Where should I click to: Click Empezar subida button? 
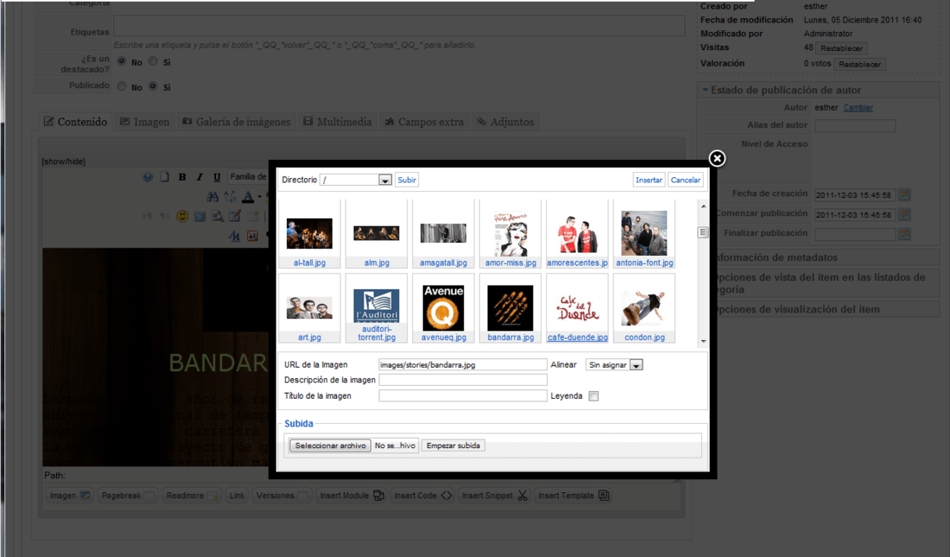453,446
